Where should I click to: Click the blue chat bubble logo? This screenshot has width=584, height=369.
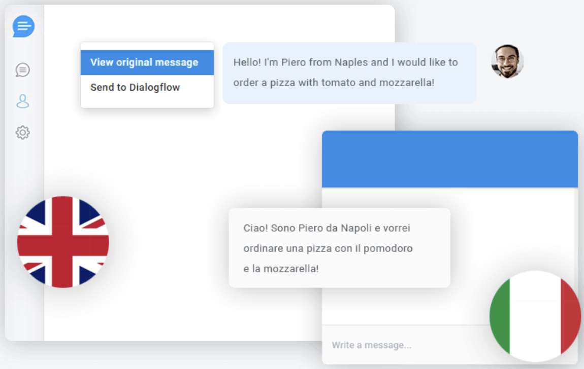pos(23,26)
